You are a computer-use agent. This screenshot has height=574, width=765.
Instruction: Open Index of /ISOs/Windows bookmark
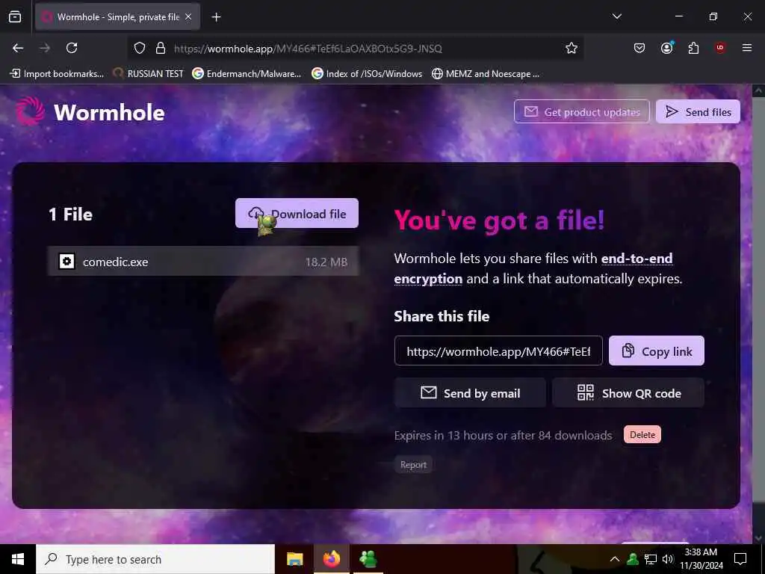[367, 74]
